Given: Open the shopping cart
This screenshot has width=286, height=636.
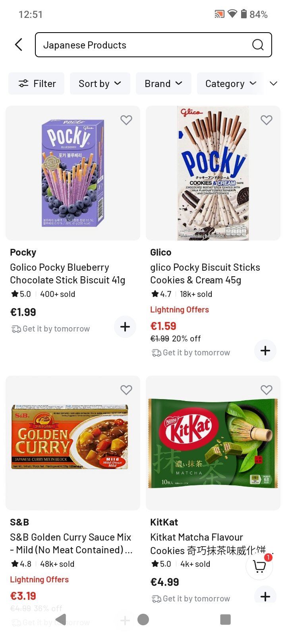Looking at the screenshot, I should (x=259, y=566).
